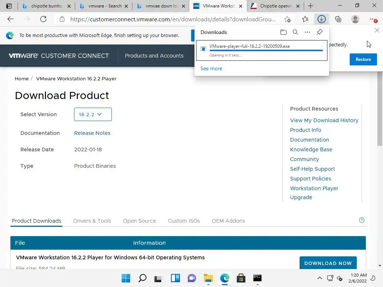Select the Product Downloads tab
Screen dimensions: 383x287
tap(36, 221)
